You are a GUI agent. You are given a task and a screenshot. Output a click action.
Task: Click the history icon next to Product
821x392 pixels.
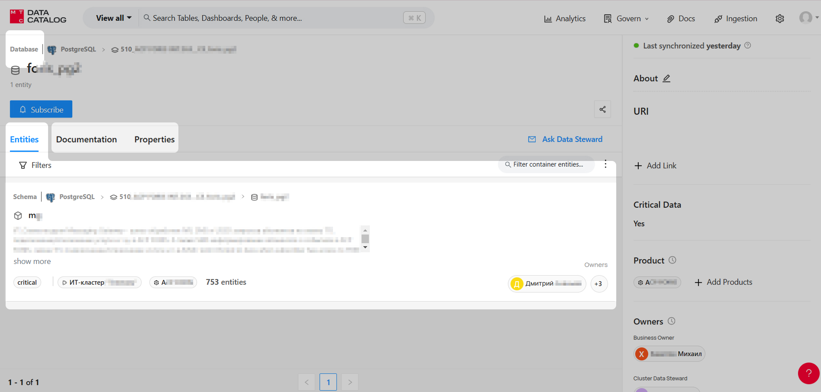point(672,260)
